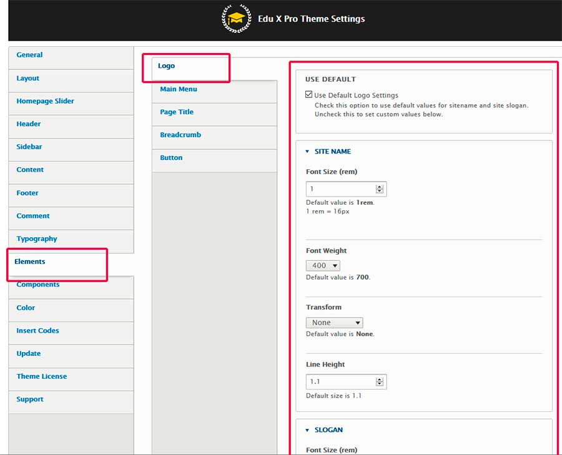Click the graduation cap logo icon
The image size is (562, 455).
237,19
